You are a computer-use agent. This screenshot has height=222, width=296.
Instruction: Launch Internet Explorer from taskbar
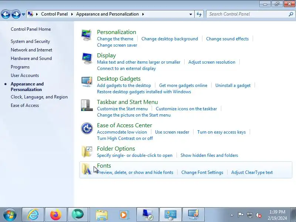[33, 215]
